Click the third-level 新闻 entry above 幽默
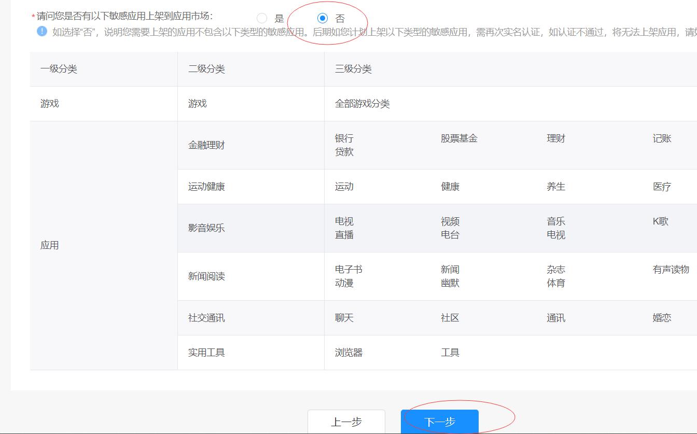 (450, 270)
